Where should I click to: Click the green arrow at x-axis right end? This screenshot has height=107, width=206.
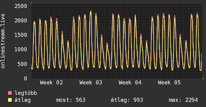(x=203, y=78)
